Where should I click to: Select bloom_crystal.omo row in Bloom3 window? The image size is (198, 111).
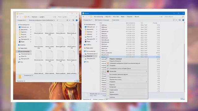click(130, 53)
